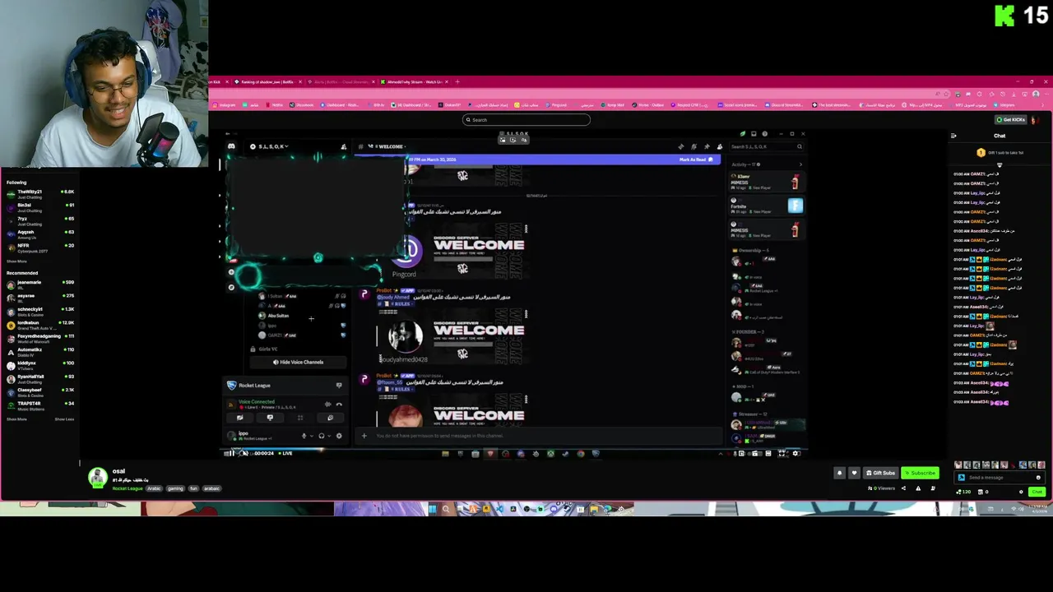Collapse the Kick chat panel
This screenshot has width=1053, height=592.
coord(953,136)
